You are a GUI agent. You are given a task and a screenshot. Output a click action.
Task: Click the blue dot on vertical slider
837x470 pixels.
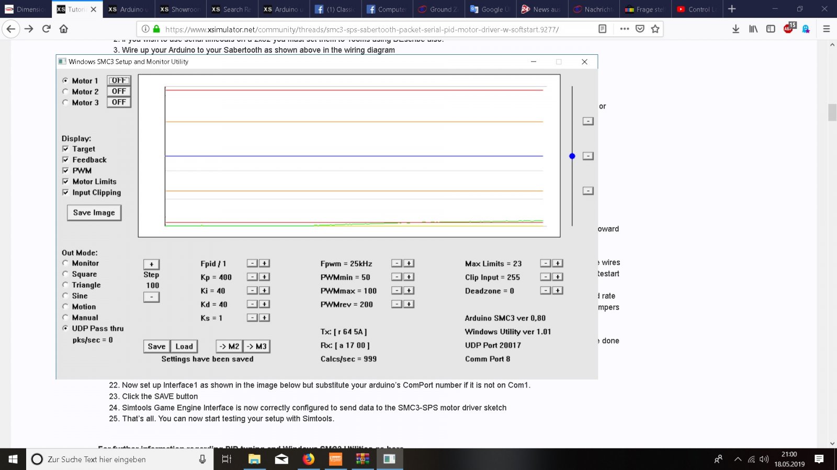(572, 156)
